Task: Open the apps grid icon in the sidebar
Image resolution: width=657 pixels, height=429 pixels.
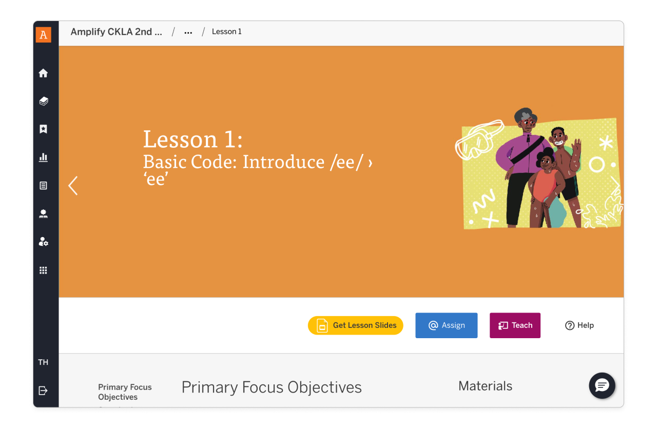Action: (44, 270)
